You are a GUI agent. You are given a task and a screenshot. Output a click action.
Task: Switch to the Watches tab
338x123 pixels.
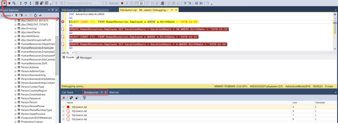click(114, 92)
